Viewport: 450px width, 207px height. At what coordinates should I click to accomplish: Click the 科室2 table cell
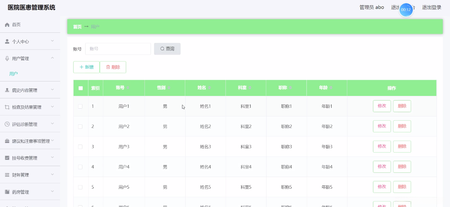point(246,126)
